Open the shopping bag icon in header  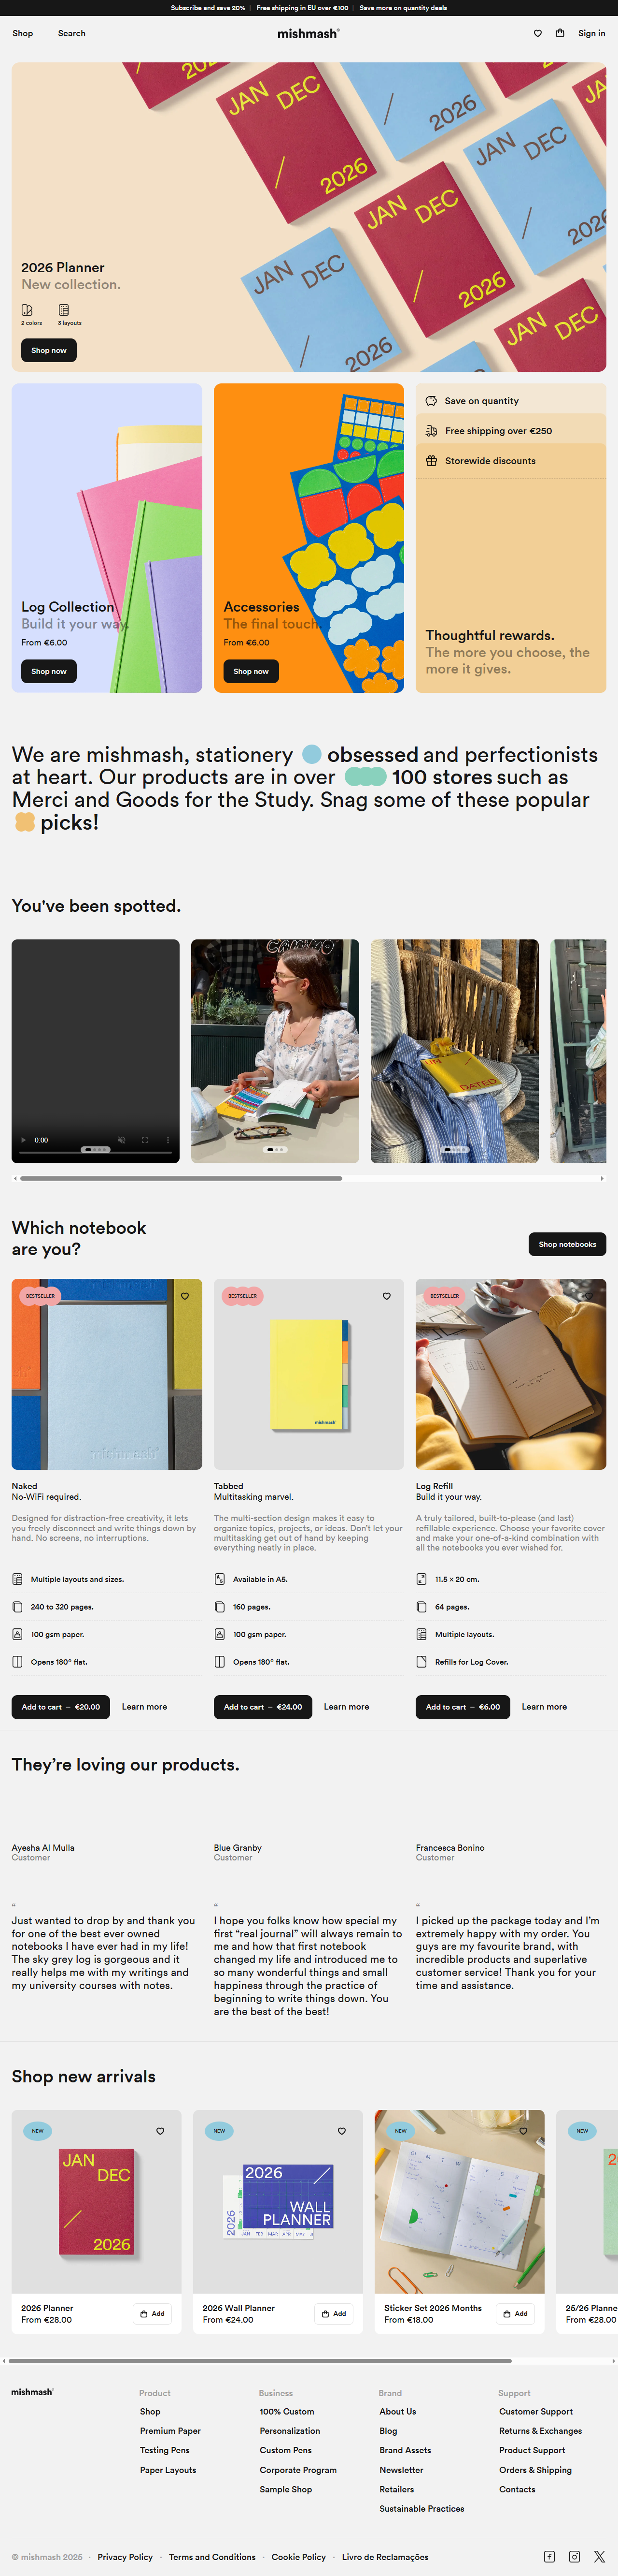(x=560, y=33)
